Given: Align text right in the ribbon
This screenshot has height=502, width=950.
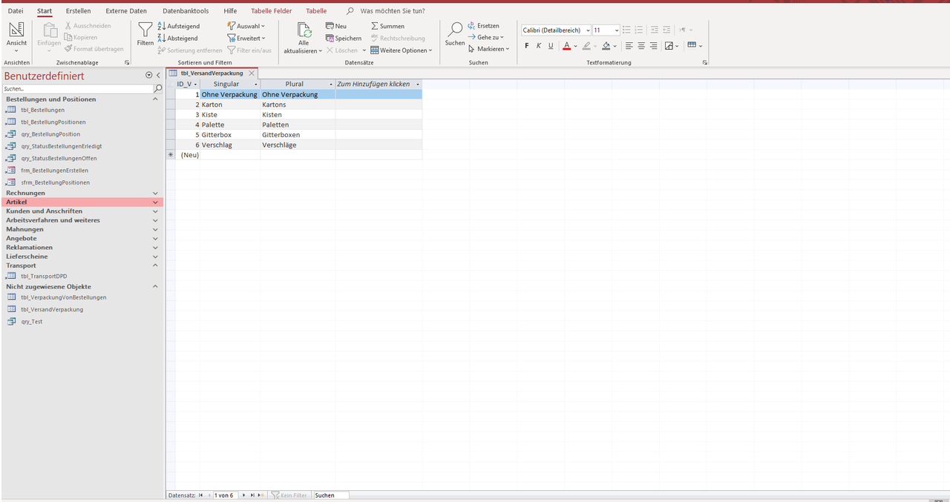Looking at the screenshot, I should (653, 45).
